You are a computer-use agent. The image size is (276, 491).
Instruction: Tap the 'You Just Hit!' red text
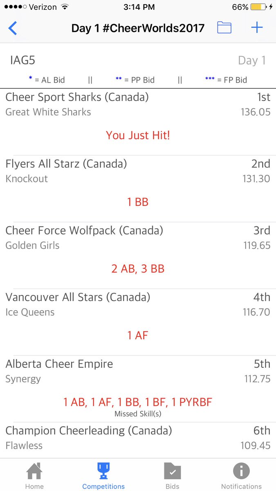pyautogui.click(x=138, y=135)
